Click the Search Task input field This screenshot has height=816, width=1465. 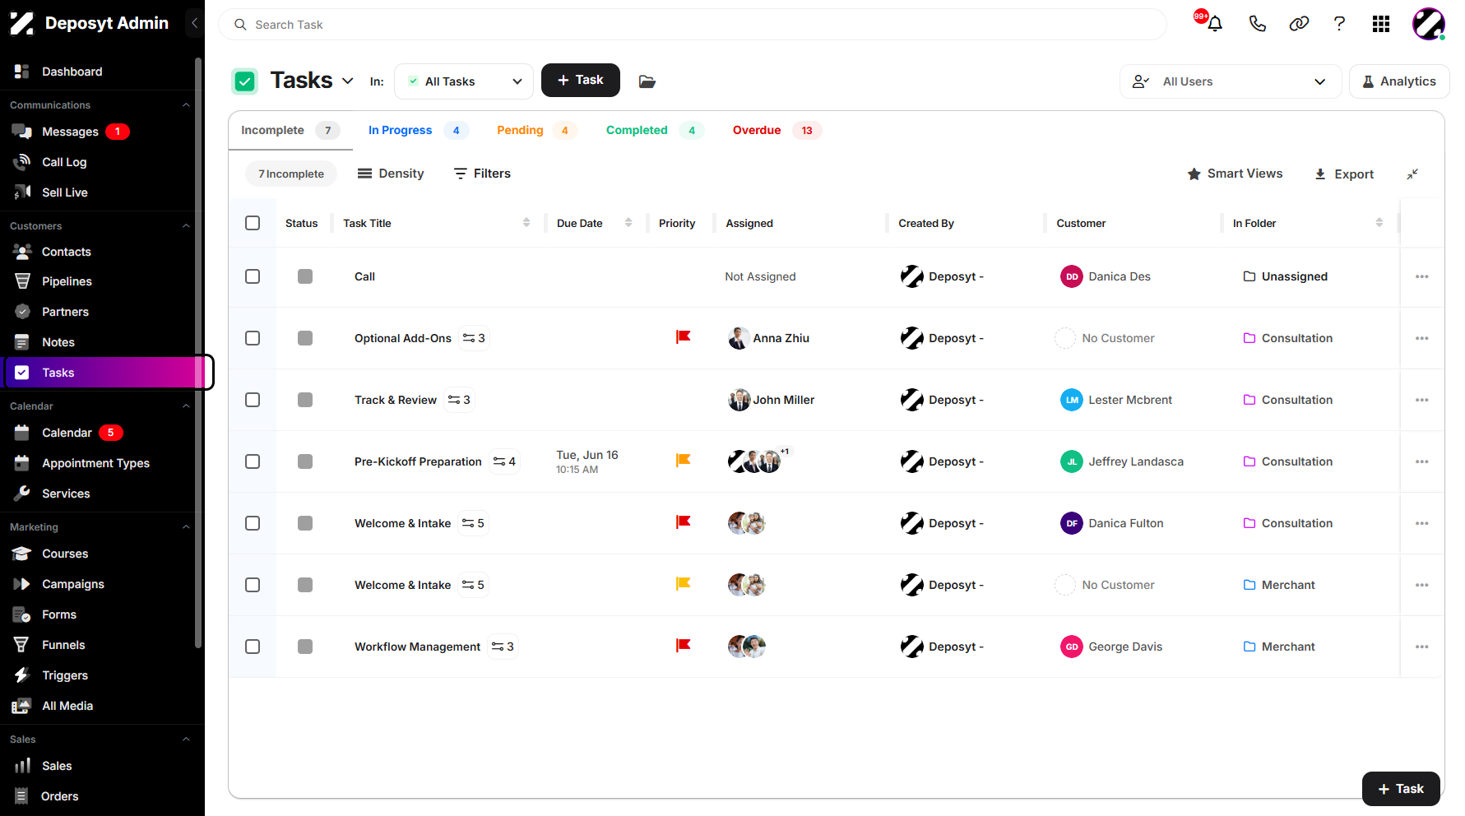pos(693,25)
